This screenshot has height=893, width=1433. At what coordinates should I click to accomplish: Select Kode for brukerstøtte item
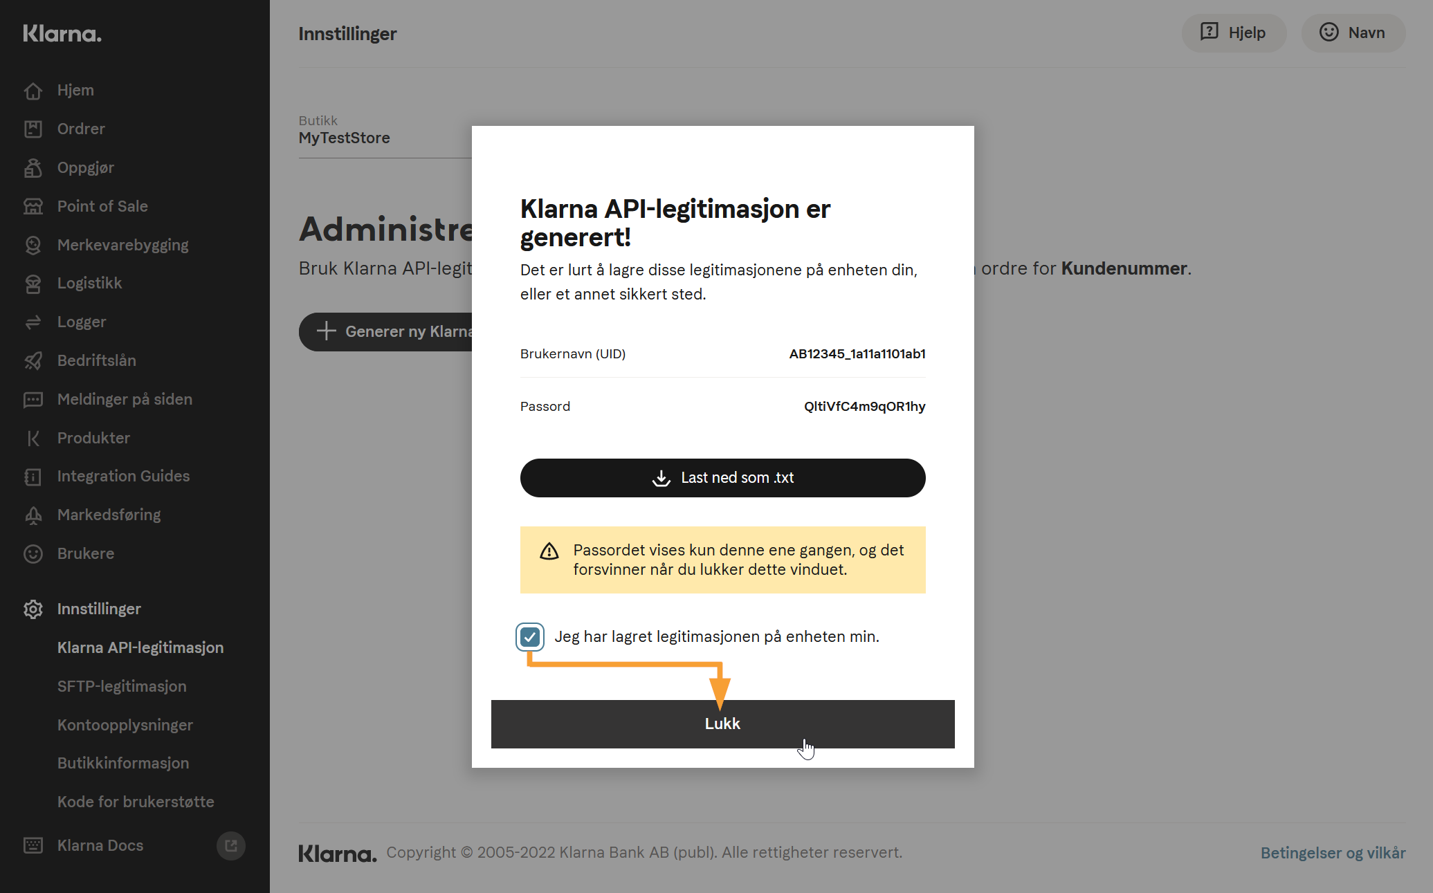click(136, 802)
